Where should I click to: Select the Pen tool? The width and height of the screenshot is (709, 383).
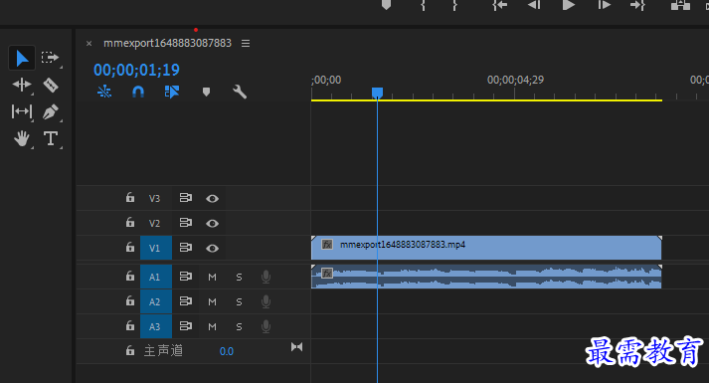click(50, 111)
